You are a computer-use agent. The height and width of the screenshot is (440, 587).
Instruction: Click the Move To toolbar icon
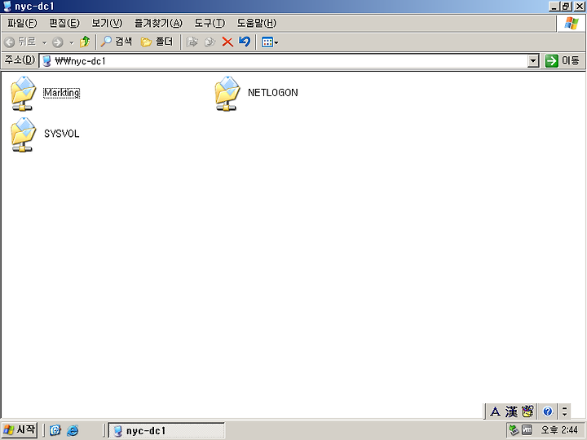[192, 42]
